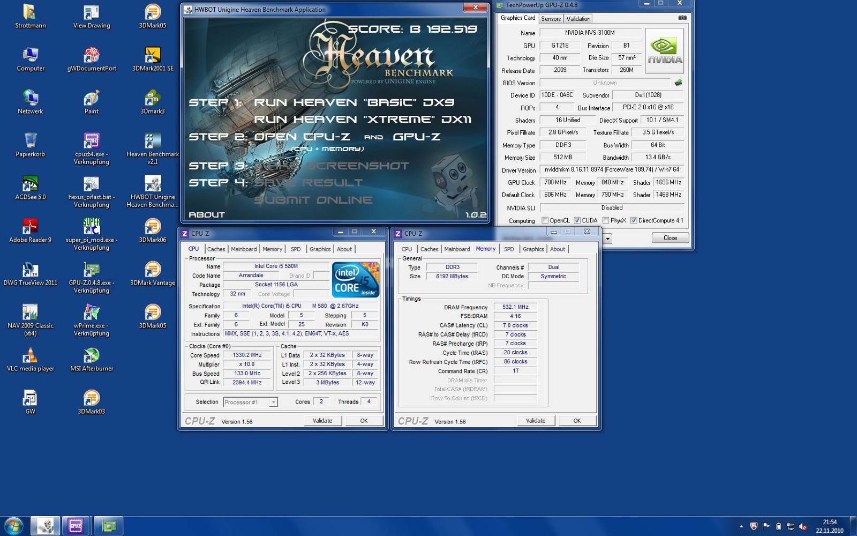Open Caches tab in CPU-Z processor window
The image size is (857, 536).
[216, 249]
